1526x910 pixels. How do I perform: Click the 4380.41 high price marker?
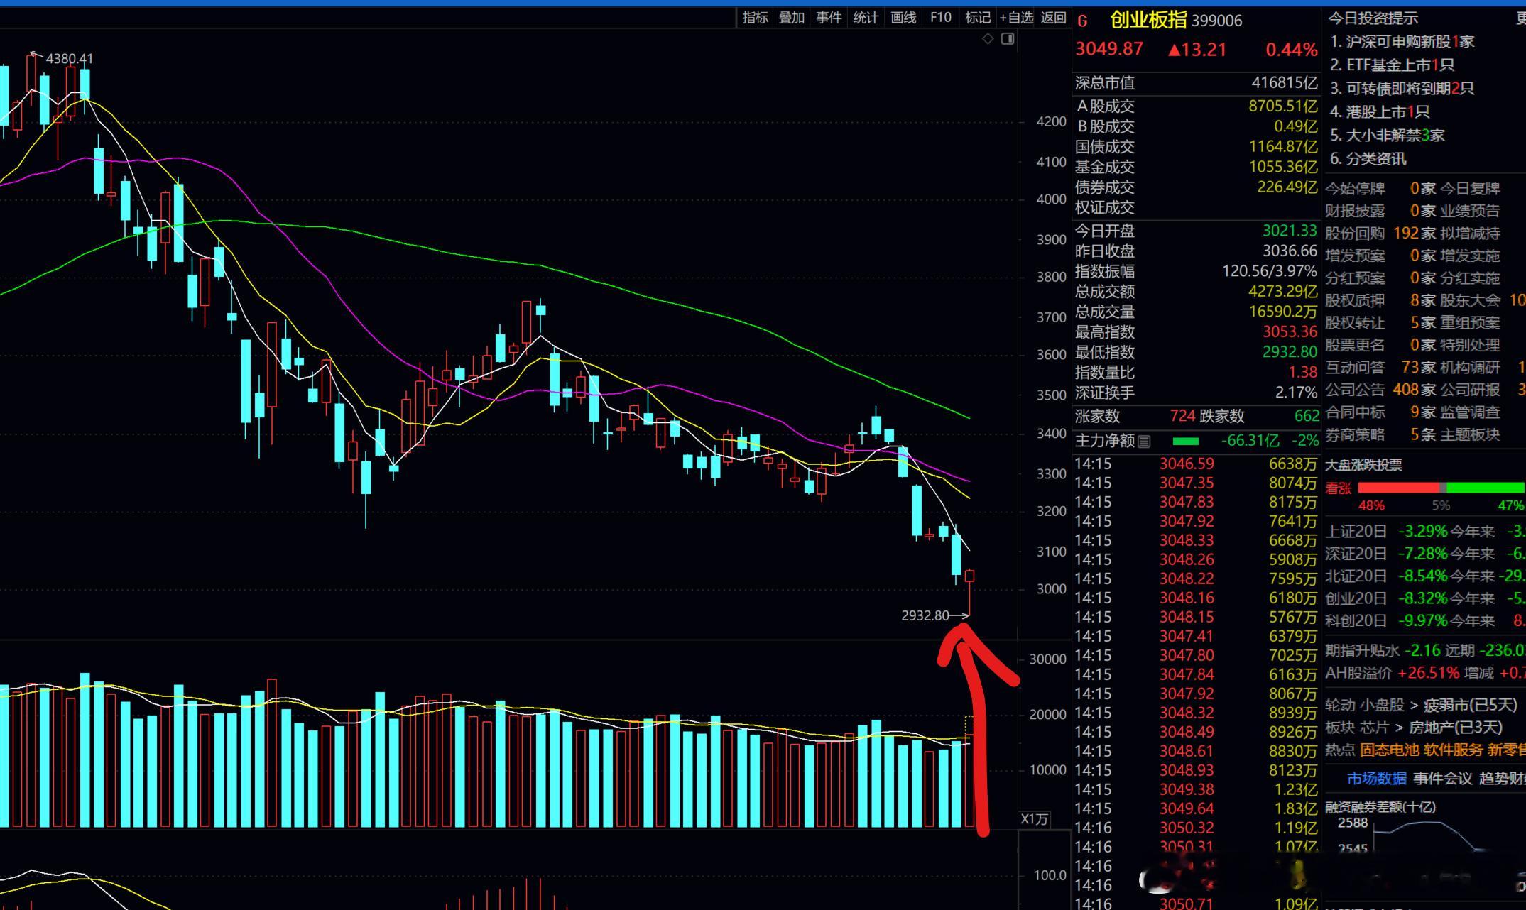[70, 59]
